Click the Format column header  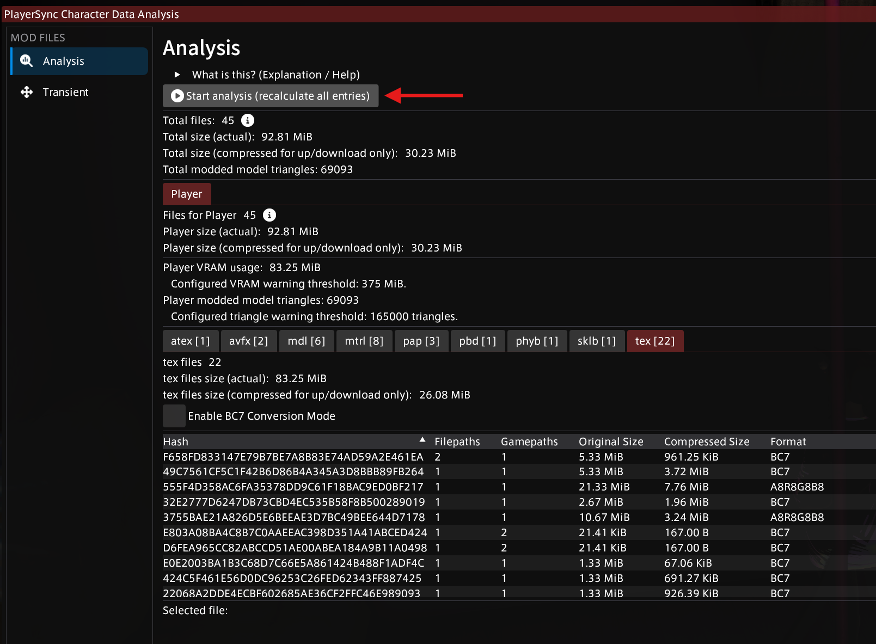(788, 441)
